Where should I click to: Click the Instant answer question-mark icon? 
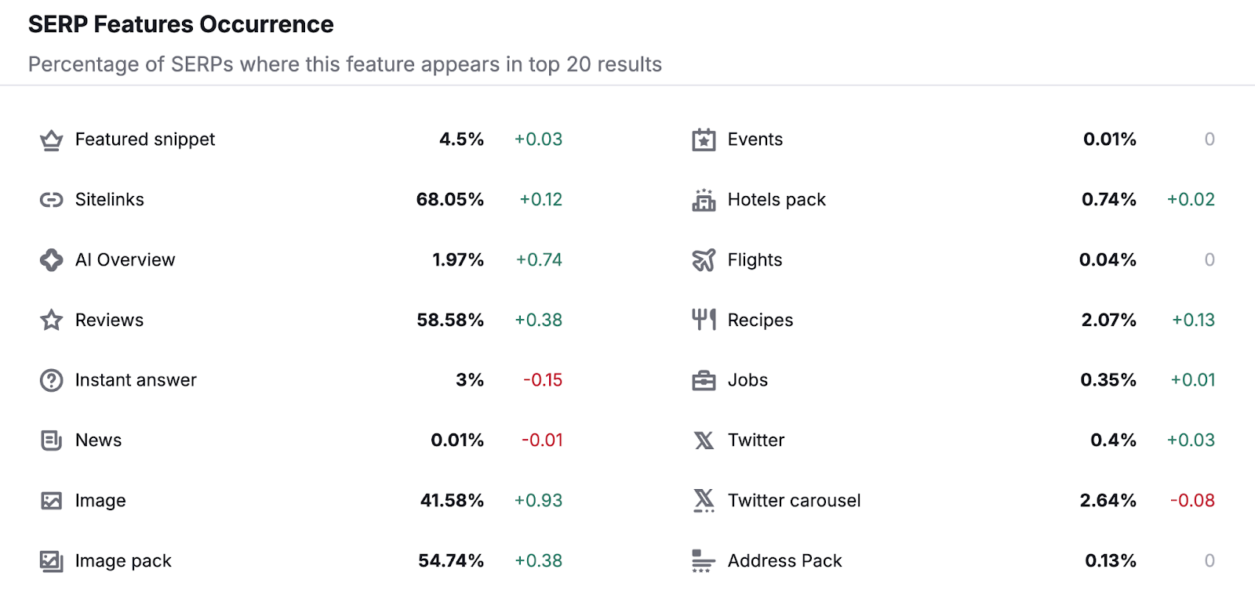coord(50,380)
